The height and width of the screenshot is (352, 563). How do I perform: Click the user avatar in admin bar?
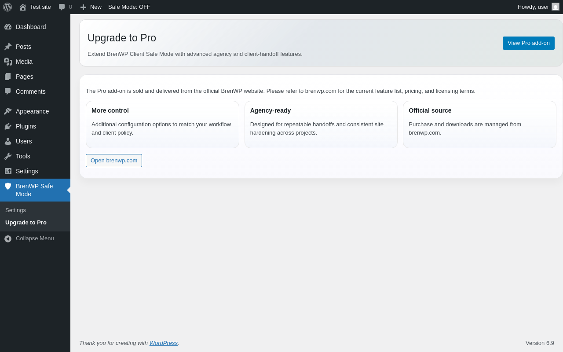[x=556, y=7]
